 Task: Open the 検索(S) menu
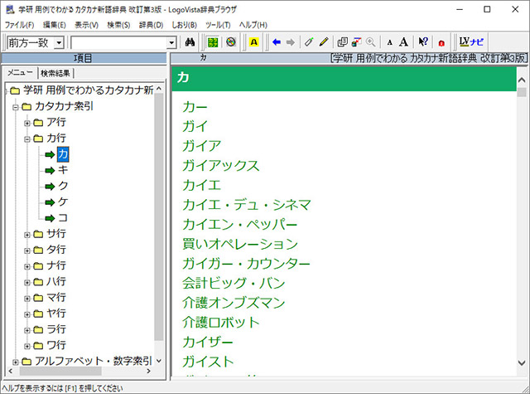[118, 25]
